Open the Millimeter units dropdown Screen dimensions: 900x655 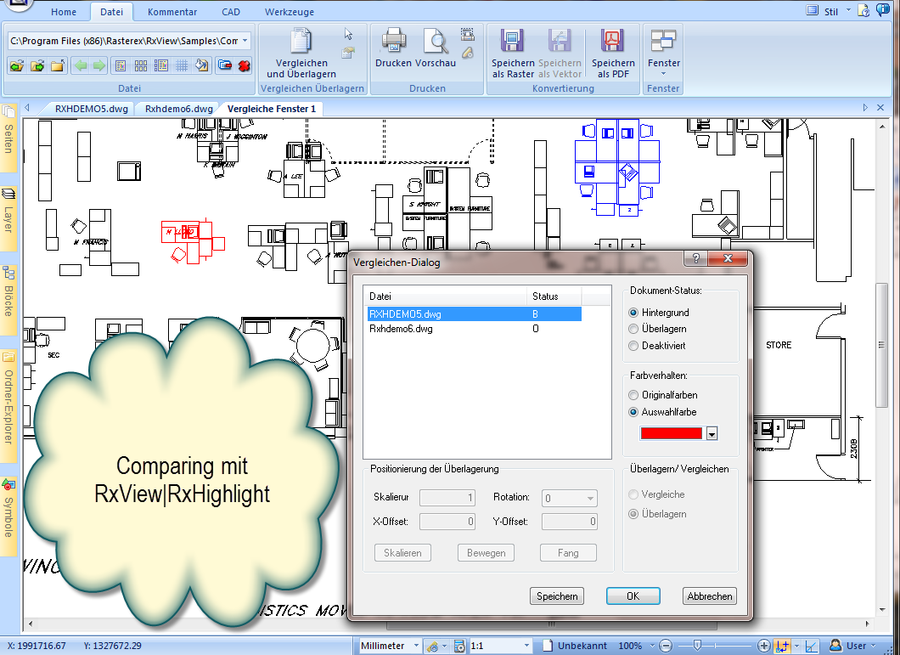[x=416, y=646]
